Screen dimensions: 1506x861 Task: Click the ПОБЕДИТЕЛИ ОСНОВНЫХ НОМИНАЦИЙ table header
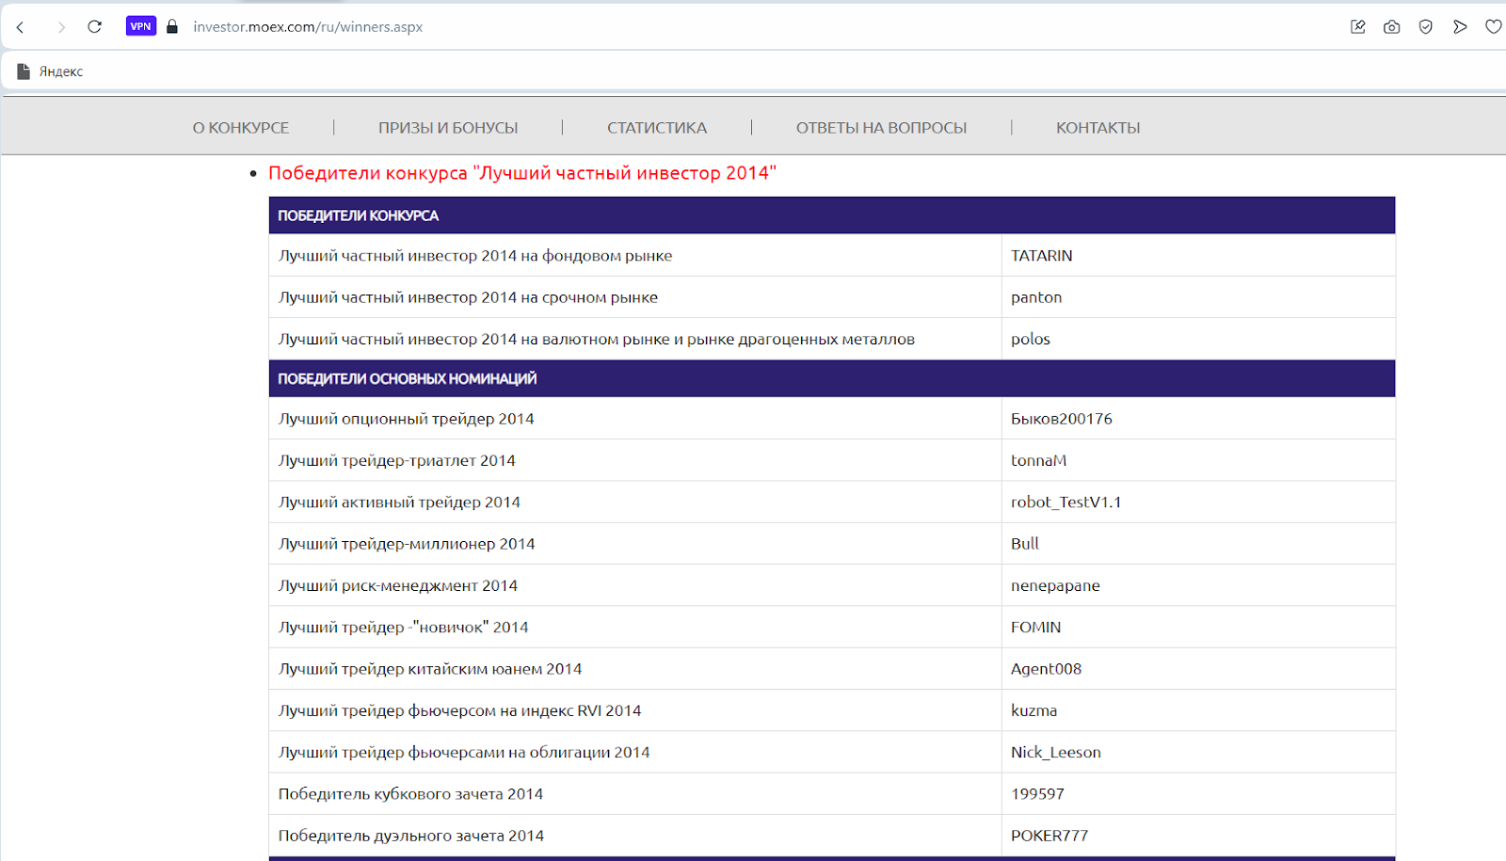point(832,378)
